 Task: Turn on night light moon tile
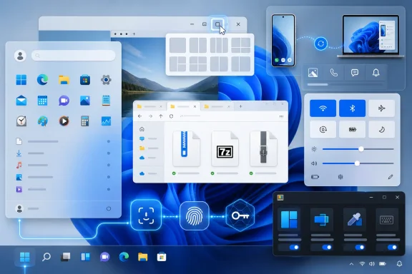point(381,129)
